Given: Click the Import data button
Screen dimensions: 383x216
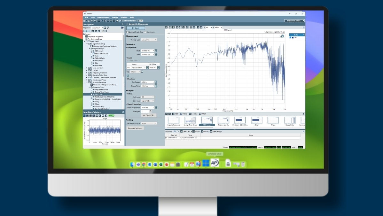Looking at the screenshot, I should point(196,132).
